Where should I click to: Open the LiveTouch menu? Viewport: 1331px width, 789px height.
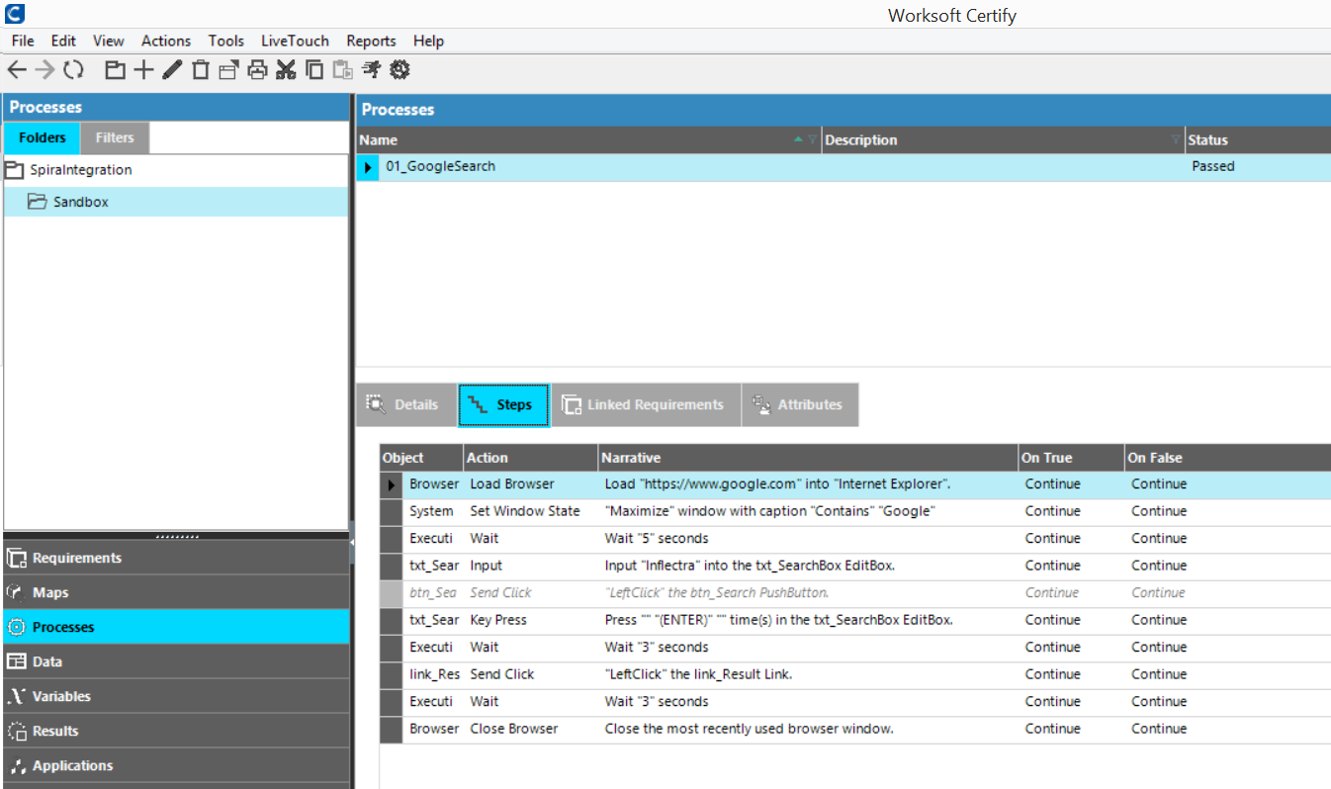coord(295,41)
